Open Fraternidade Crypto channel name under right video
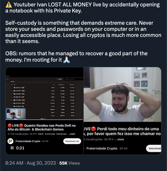Screen dimensions: 167x171 pos(102,148)
